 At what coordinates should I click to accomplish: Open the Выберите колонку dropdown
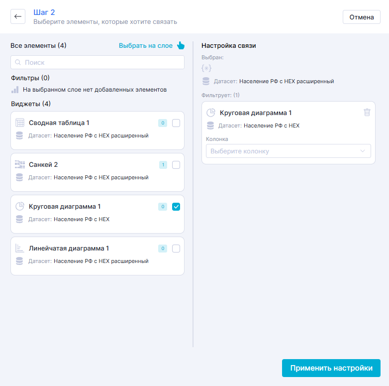(284, 151)
